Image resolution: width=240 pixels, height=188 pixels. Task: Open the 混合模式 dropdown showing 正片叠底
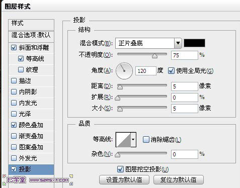coord(148,43)
